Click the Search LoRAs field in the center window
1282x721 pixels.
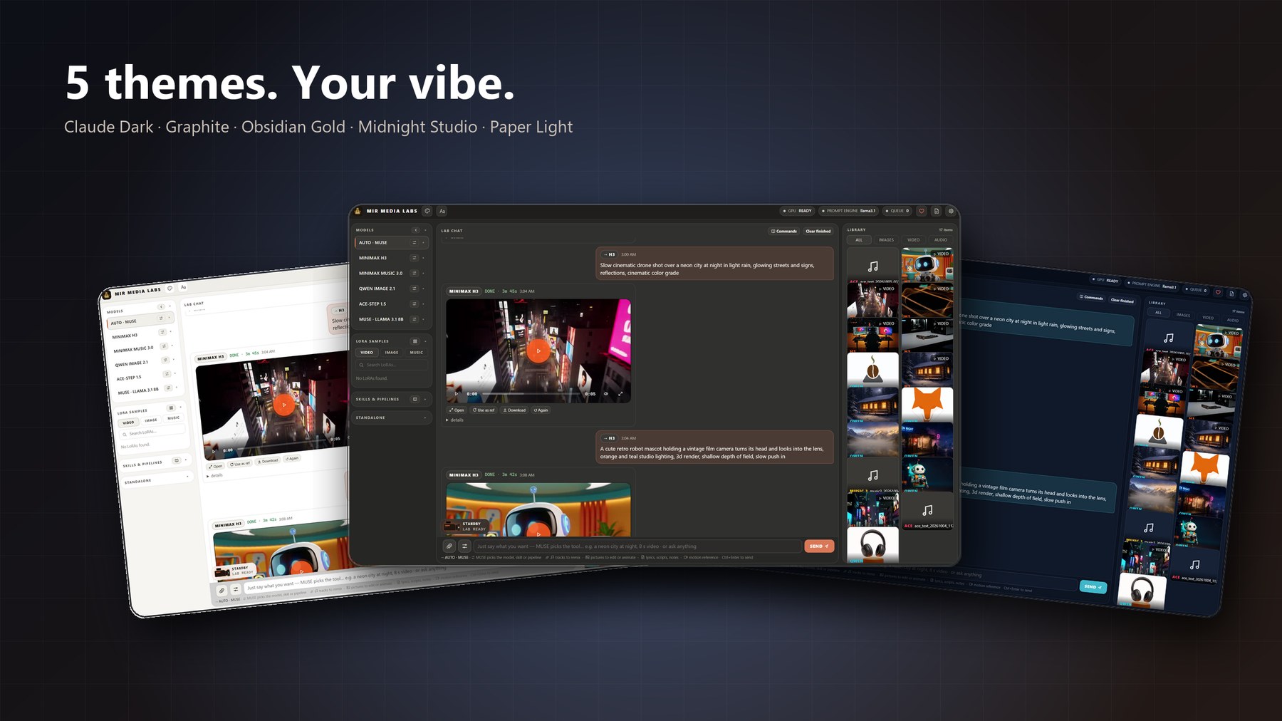pyautogui.click(x=392, y=365)
